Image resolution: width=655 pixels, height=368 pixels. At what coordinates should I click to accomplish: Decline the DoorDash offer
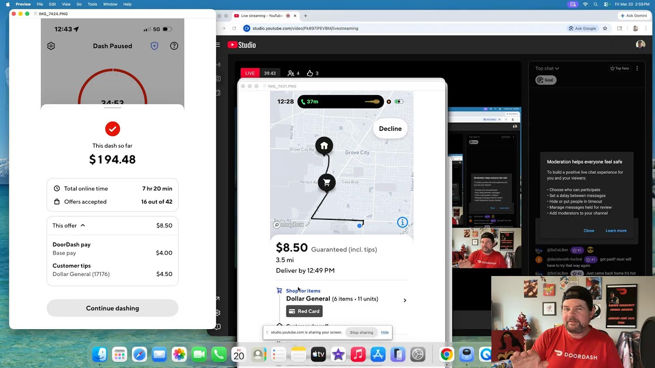[390, 129]
